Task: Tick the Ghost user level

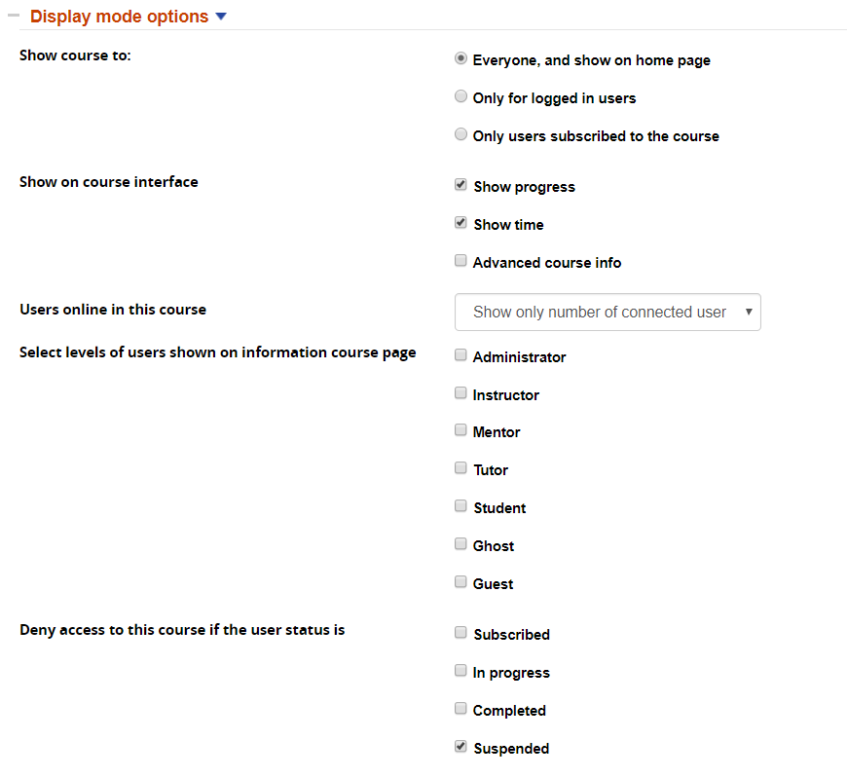Action: (x=461, y=545)
